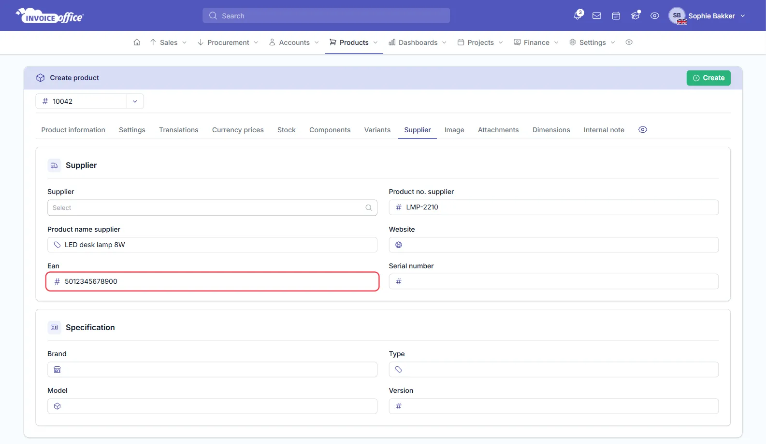Expand the Dashboards menu
The height and width of the screenshot is (444, 766).
click(418, 42)
